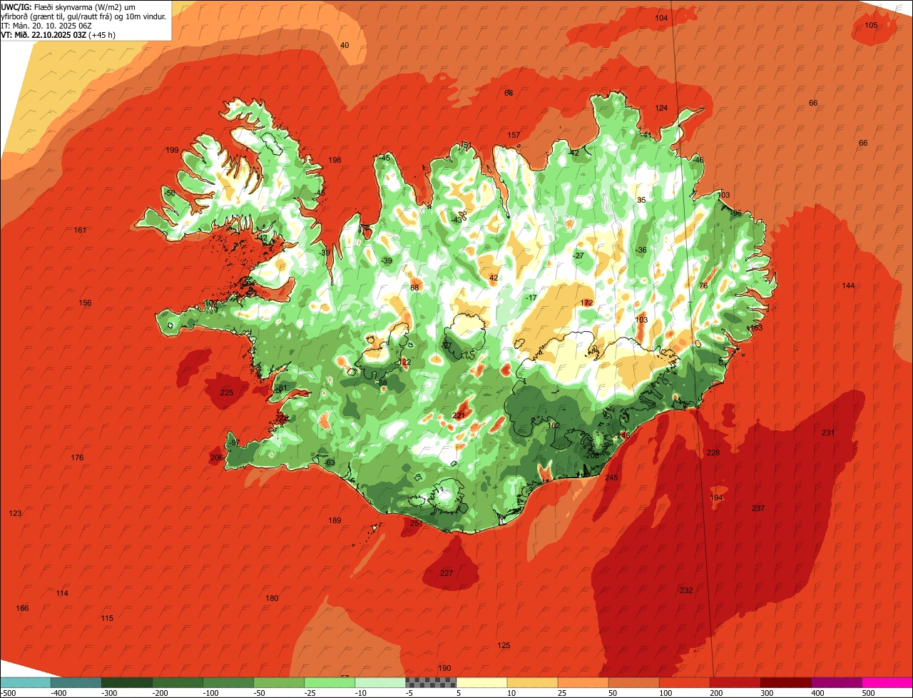The image size is (913, 698).
Task: Select the map value 172
Action: [x=586, y=303]
